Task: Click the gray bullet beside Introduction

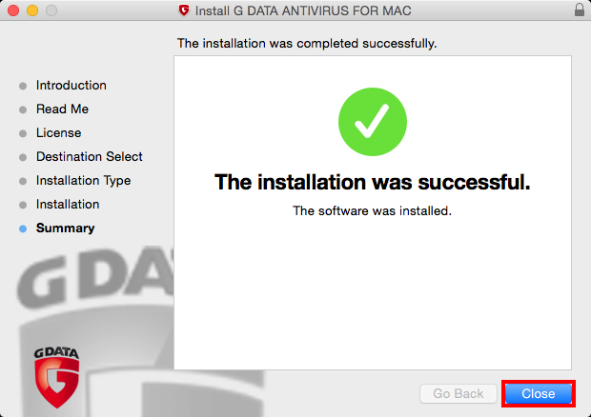Action: point(23,86)
